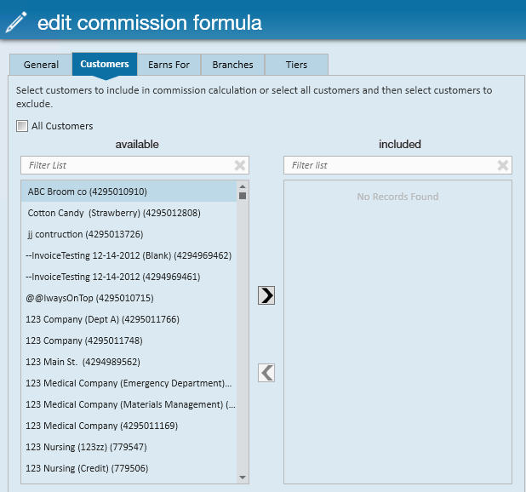Clear the included filter list field

(x=503, y=165)
